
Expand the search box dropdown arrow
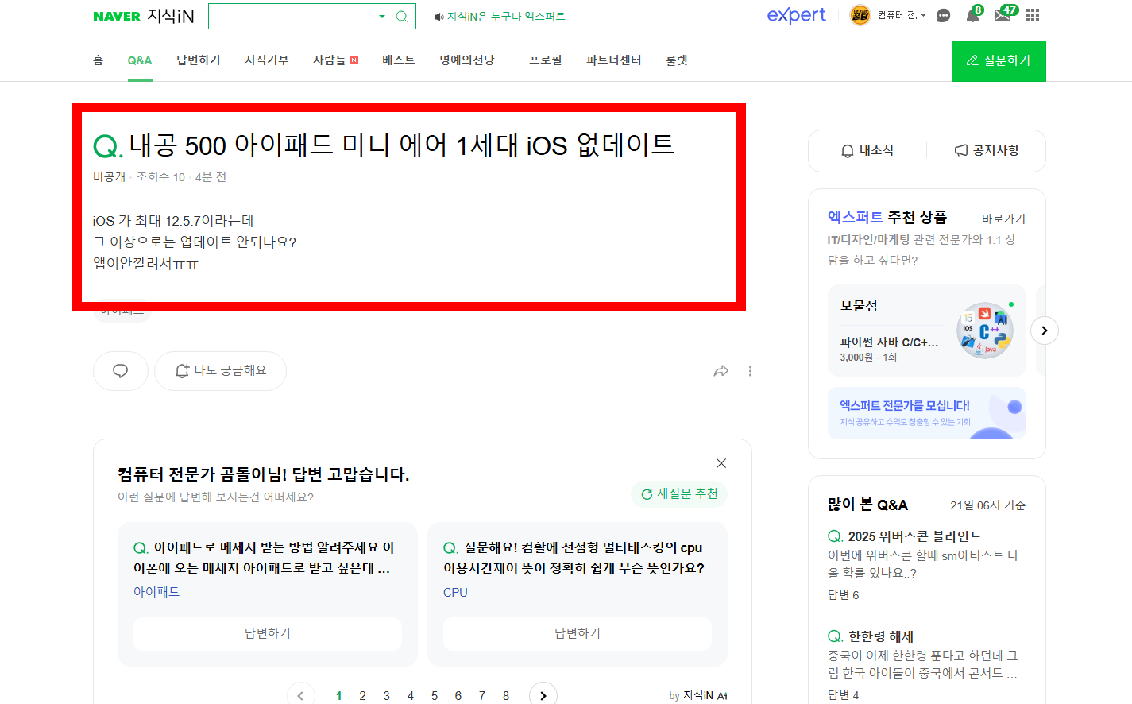pyautogui.click(x=382, y=16)
